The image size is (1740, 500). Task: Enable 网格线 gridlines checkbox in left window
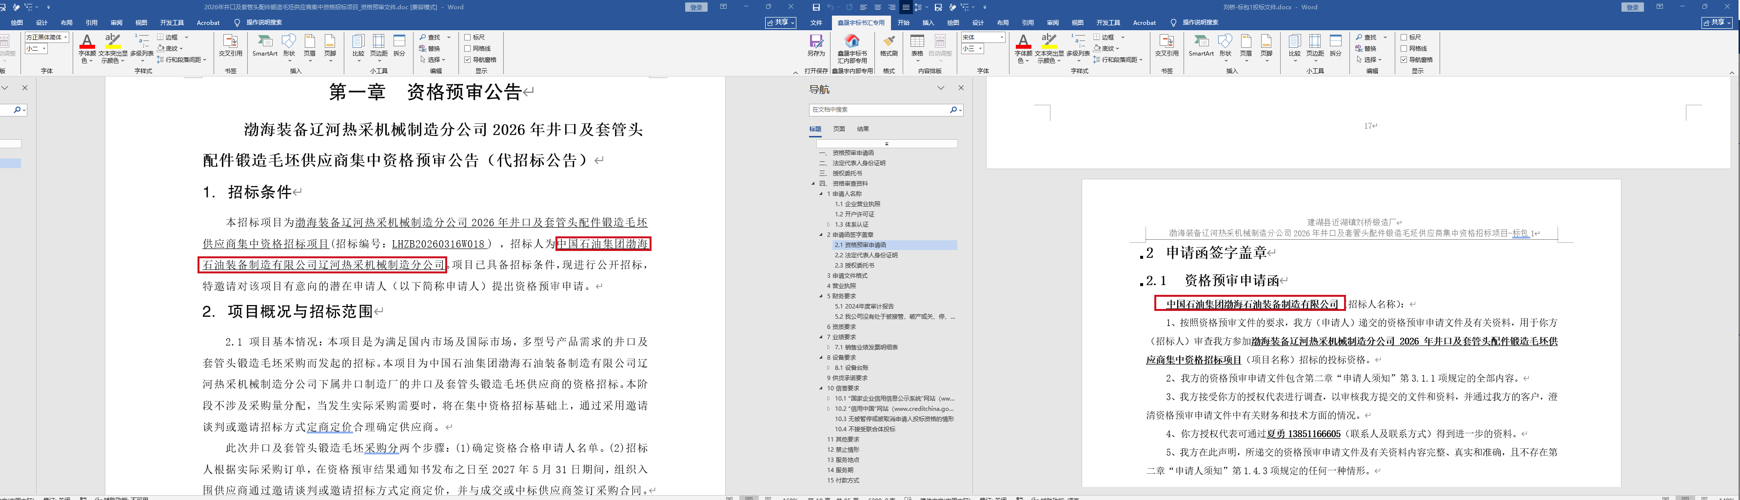click(x=467, y=49)
